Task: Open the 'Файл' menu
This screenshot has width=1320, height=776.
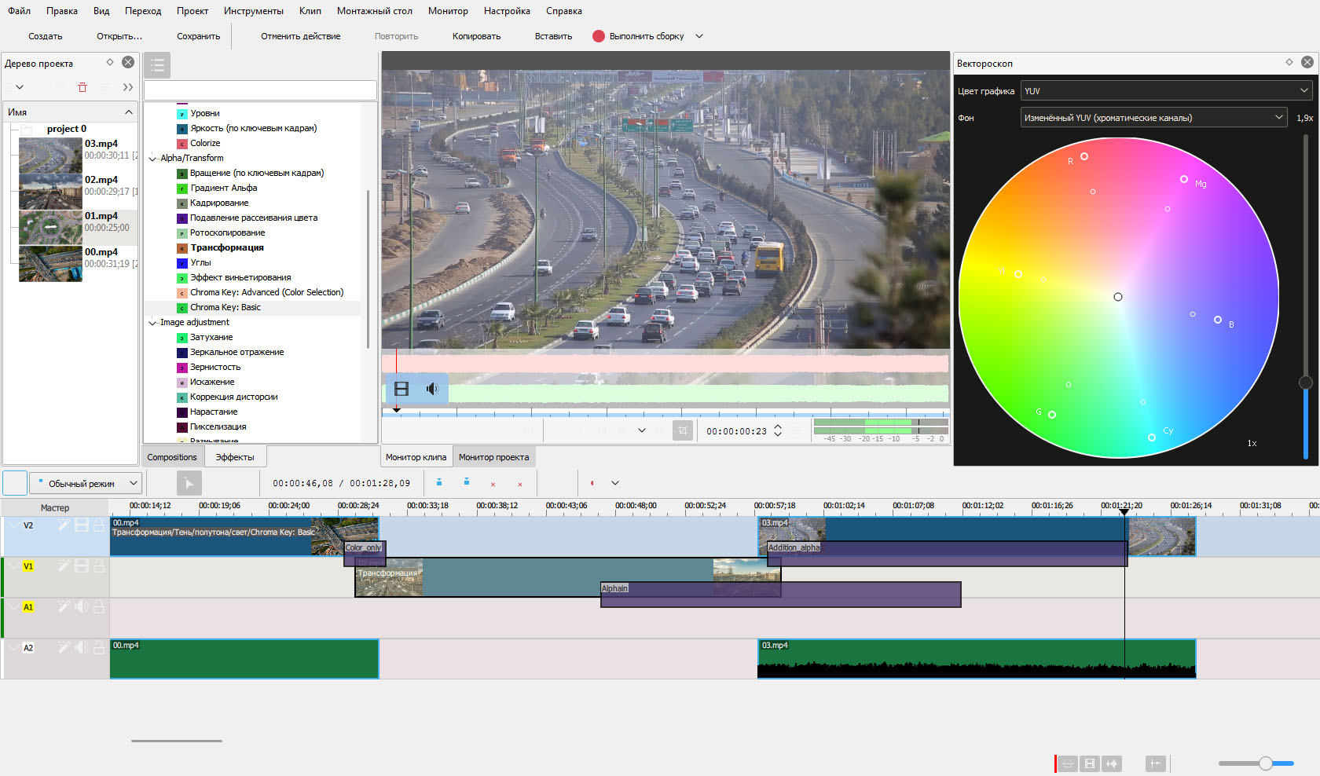Action: tap(20, 11)
